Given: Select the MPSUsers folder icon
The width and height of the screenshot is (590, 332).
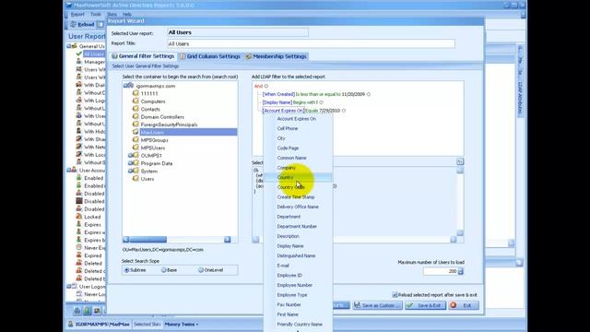Looking at the screenshot, I should (136, 148).
